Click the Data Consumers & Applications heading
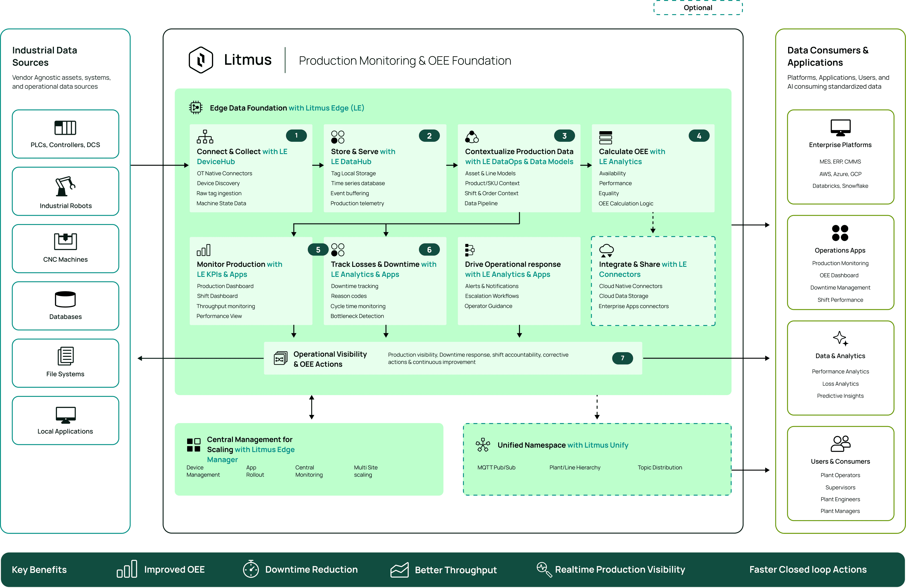The image size is (906, 588). 828,56
